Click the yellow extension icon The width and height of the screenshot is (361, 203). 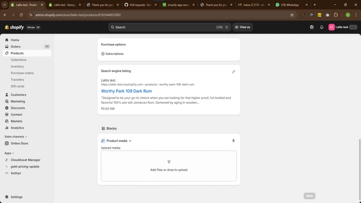(x=319, y=15)
